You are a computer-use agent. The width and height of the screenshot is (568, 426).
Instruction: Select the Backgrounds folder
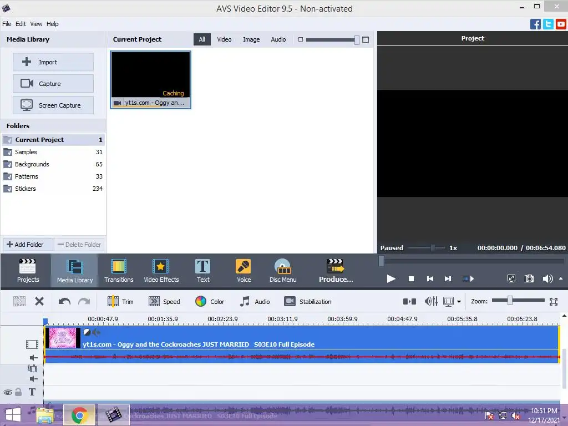tap(53, 164)
